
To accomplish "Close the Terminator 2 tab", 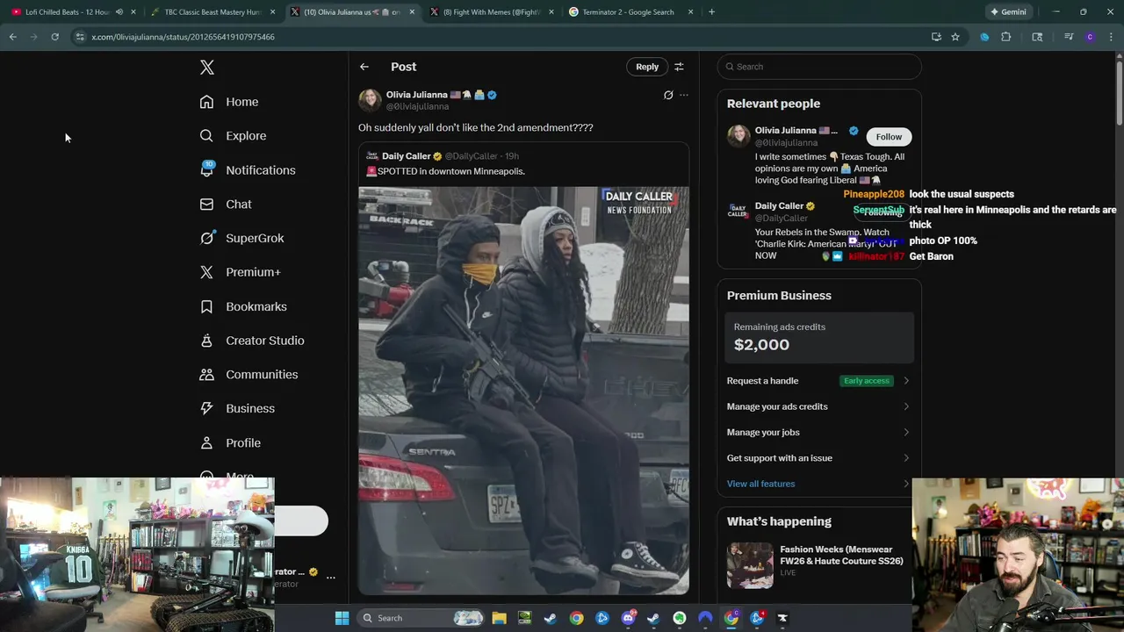I will tap(690, 12).
